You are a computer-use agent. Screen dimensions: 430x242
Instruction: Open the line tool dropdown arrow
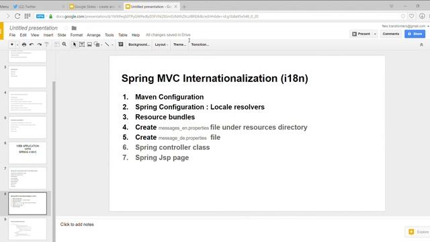[x=112, y=45]
